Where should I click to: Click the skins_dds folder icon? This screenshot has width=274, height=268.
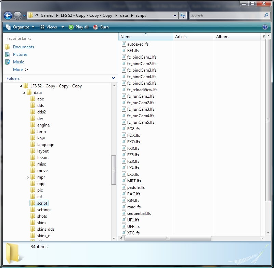coord(33,229)
